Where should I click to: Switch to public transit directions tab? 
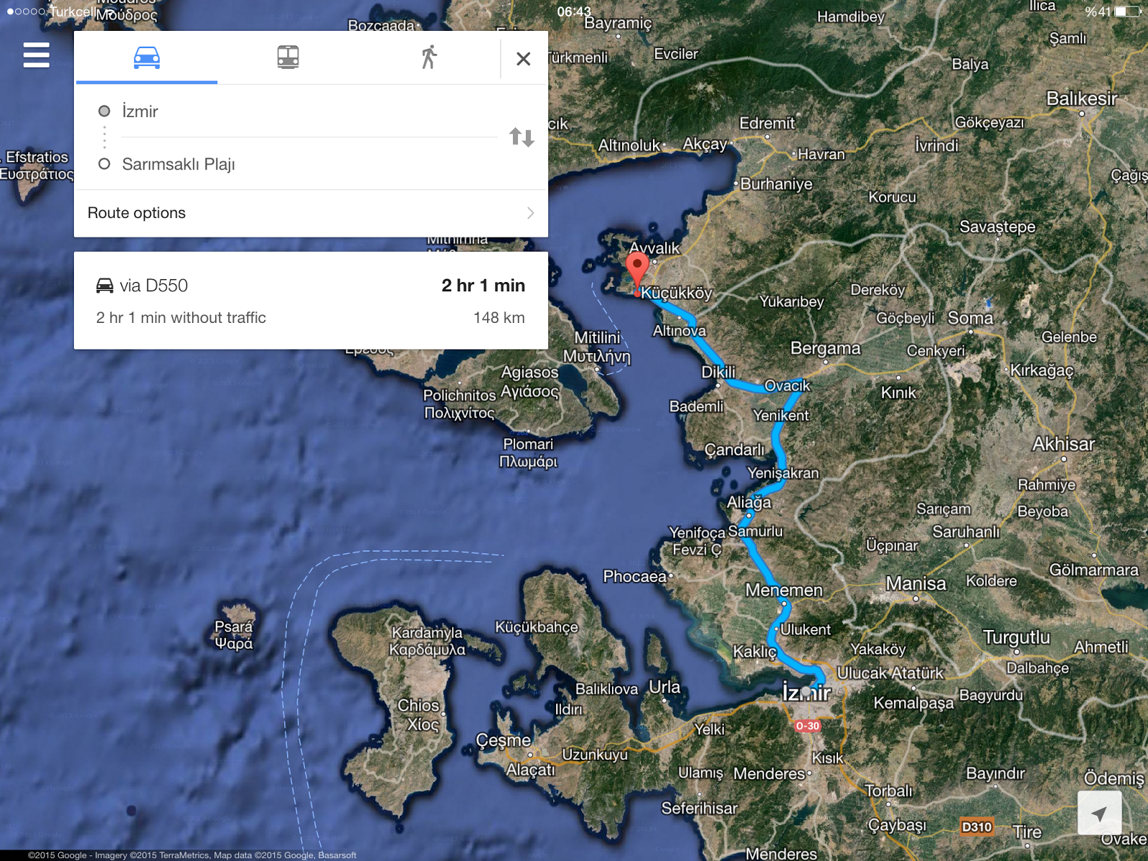pos(288,57)
